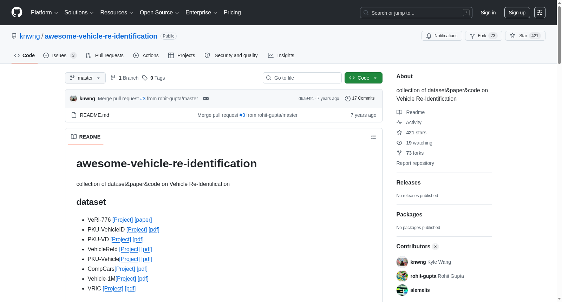Expand the Platform menu
Image resolution: width=562 pixels, height=302 pixels.
point(44,13)
